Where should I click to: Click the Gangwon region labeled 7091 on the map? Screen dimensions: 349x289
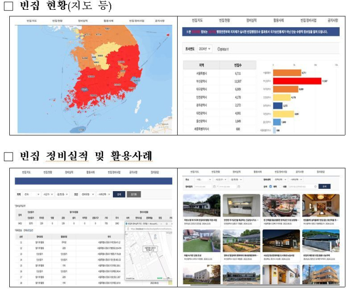[x=107, y=29]
